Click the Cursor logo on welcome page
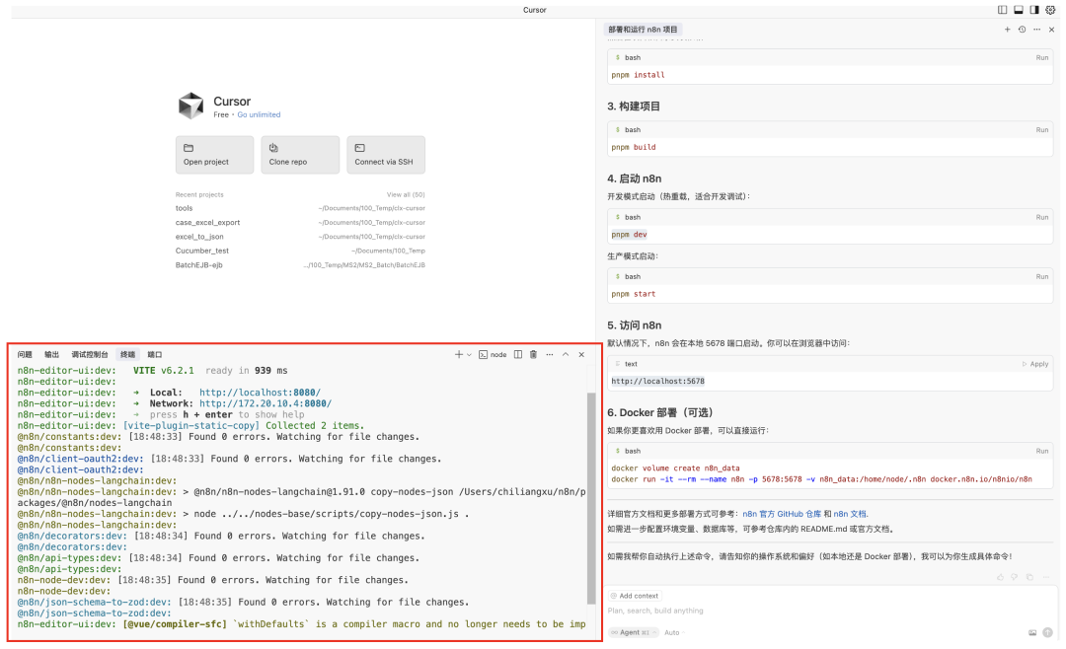1066x649 pixels. [x=191, y=106]
